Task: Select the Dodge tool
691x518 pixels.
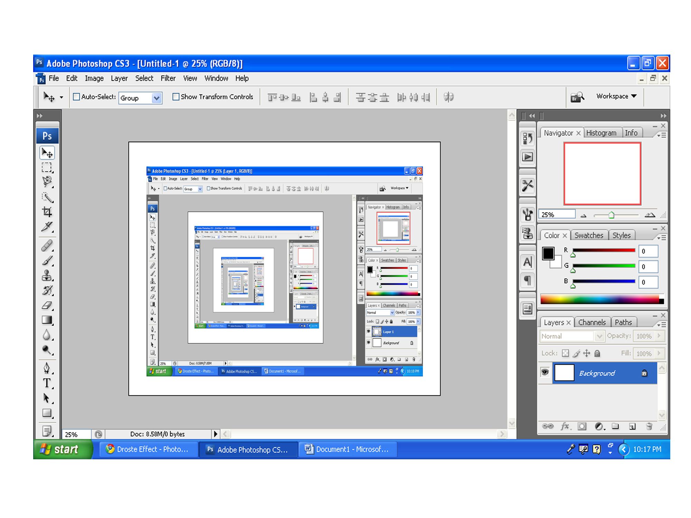Action: 47,350
